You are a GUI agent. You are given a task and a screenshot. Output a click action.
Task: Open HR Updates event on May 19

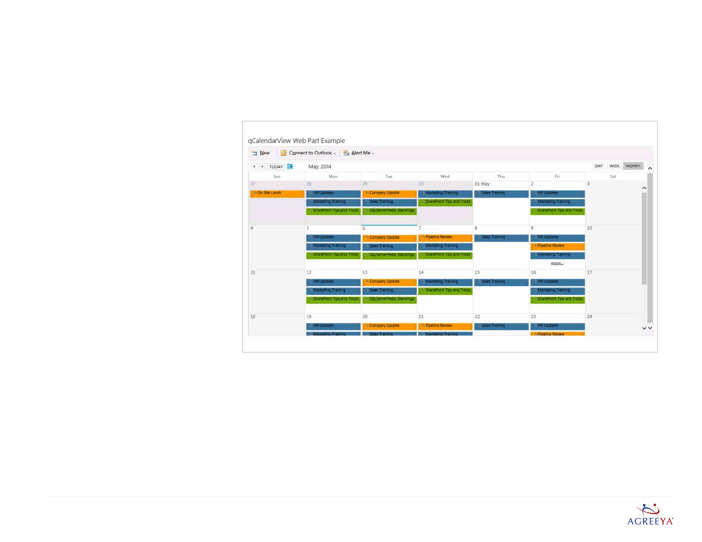pyautogui.click(x=333, y=326)
